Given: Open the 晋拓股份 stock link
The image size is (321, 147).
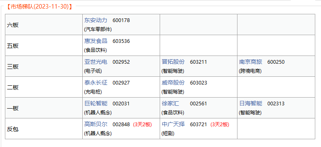Looking at the screenshot, I should [173, 62].
